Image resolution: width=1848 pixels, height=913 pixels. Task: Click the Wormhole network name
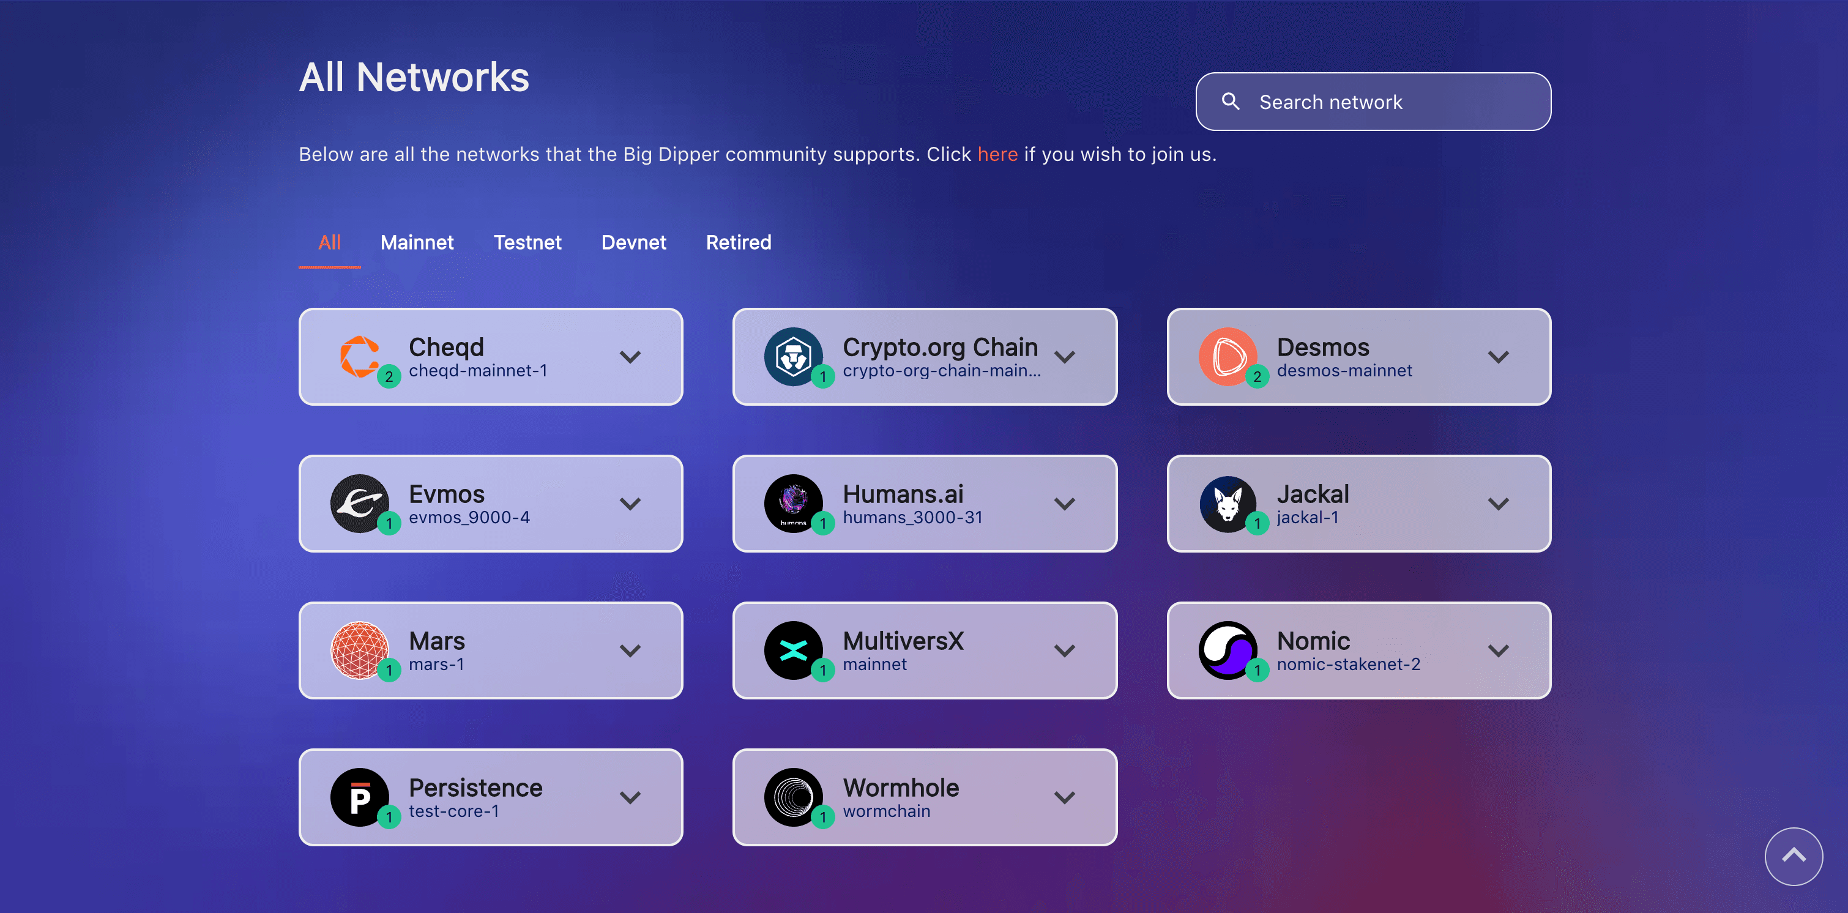[x=900, y=788]
